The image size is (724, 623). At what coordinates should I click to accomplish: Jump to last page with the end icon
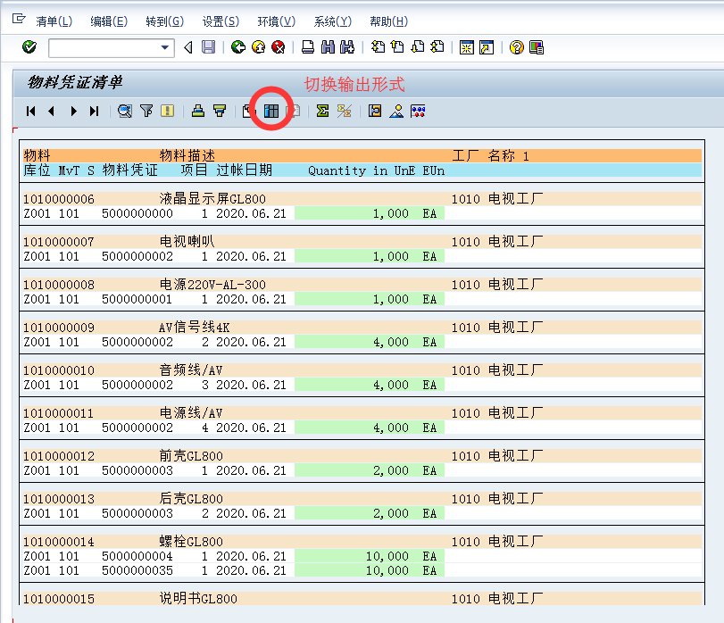coord(94,110)
